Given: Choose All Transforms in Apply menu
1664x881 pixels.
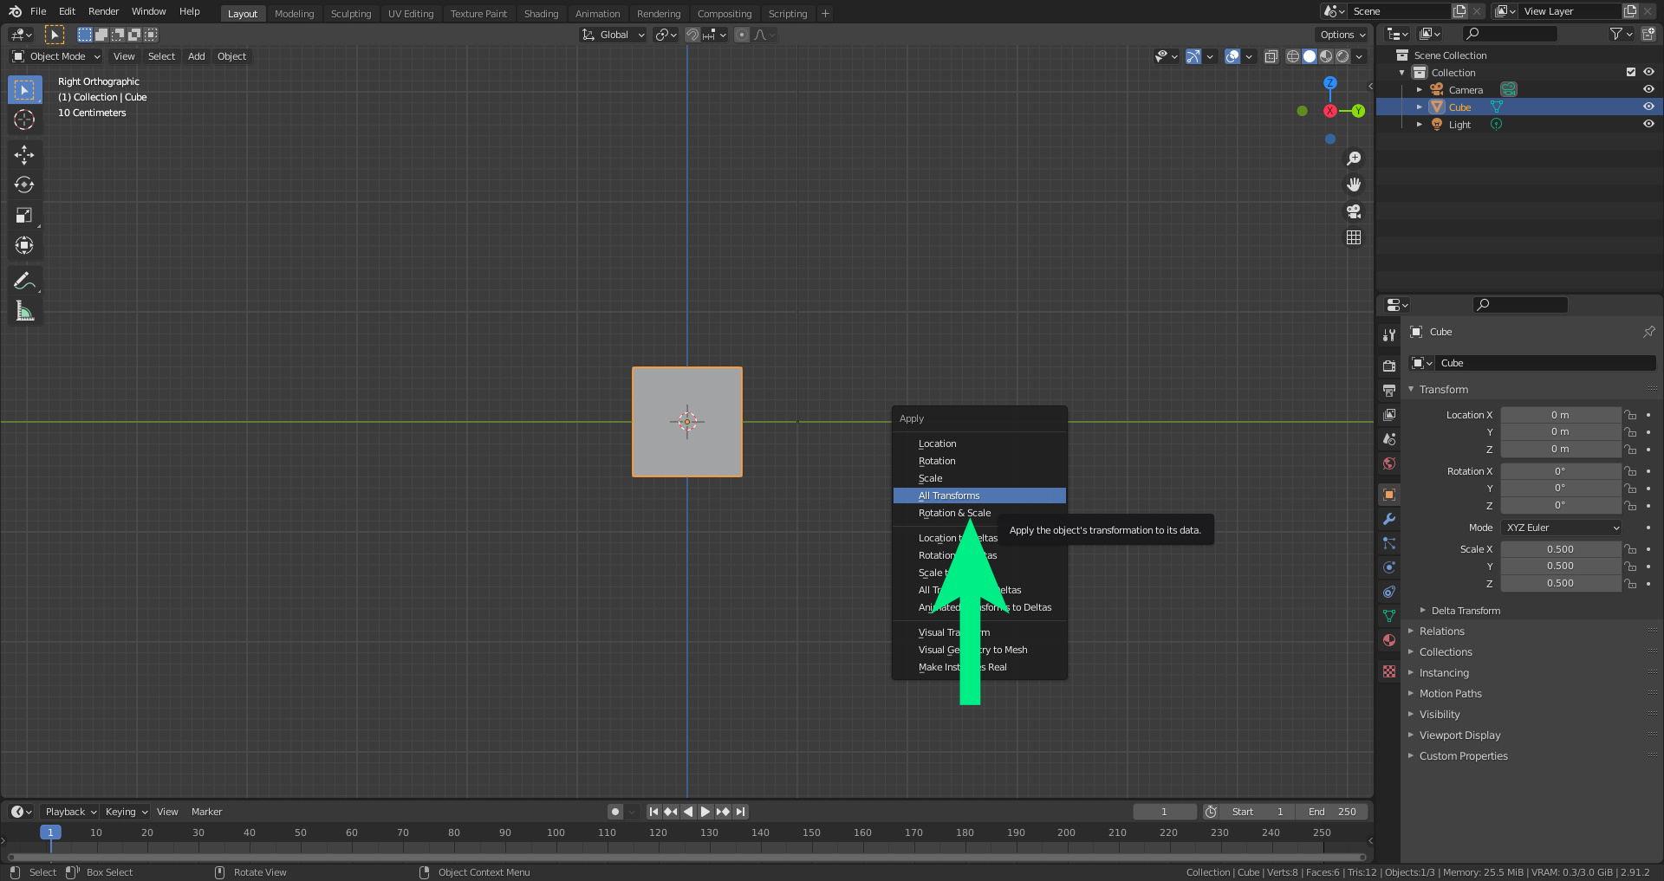Looking at the screenshot, I should pos(949,496).
